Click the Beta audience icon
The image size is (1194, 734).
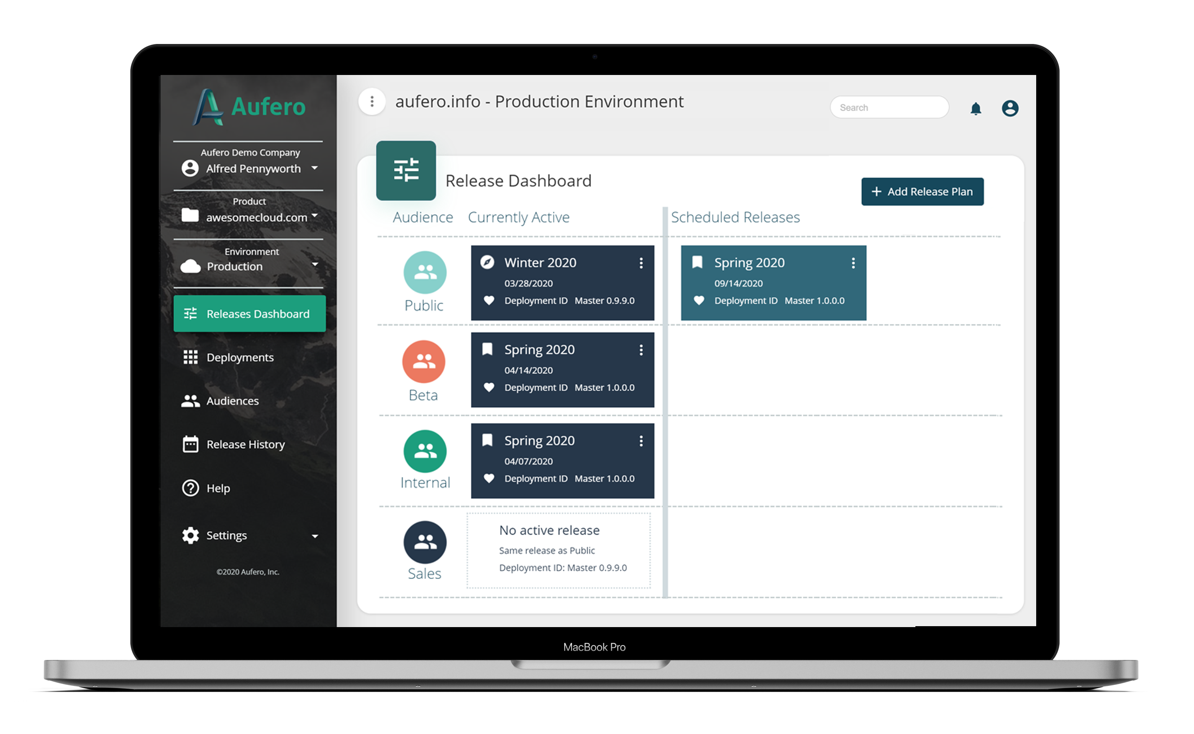click(x=425, y=362)
